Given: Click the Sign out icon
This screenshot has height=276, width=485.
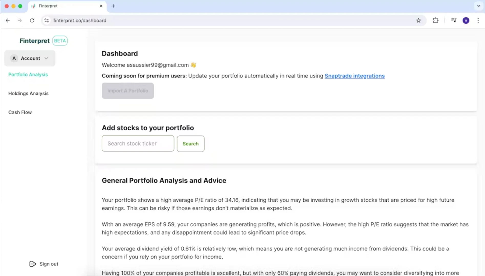Looking at the screenshot, I should click(33, 264).
